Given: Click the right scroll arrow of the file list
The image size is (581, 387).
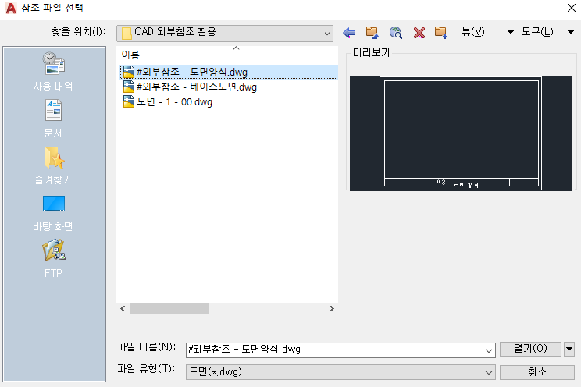Looking at the screenshot, I should pos(332,308).
